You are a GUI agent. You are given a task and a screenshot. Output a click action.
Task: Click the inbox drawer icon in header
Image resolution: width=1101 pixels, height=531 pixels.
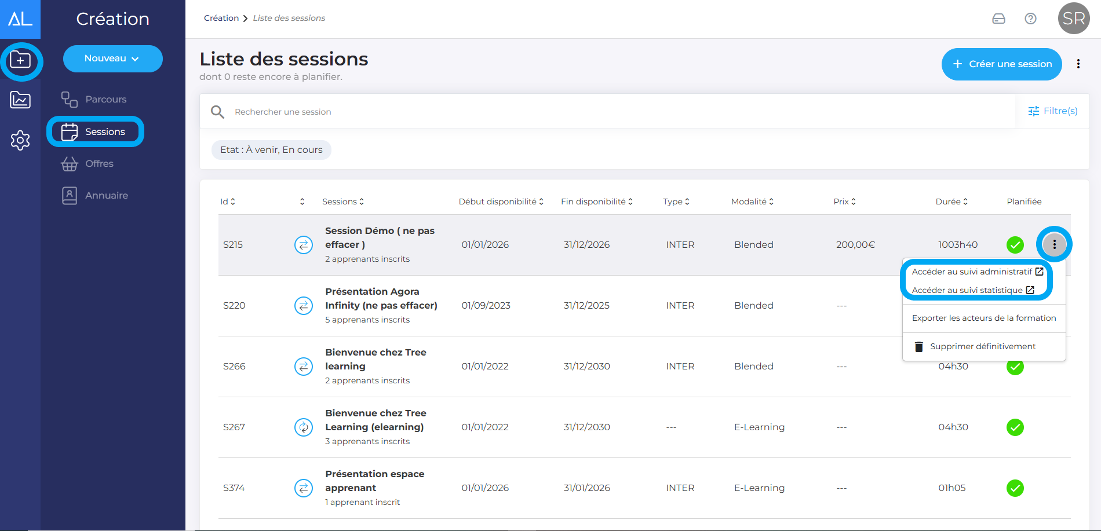point(998,19)
